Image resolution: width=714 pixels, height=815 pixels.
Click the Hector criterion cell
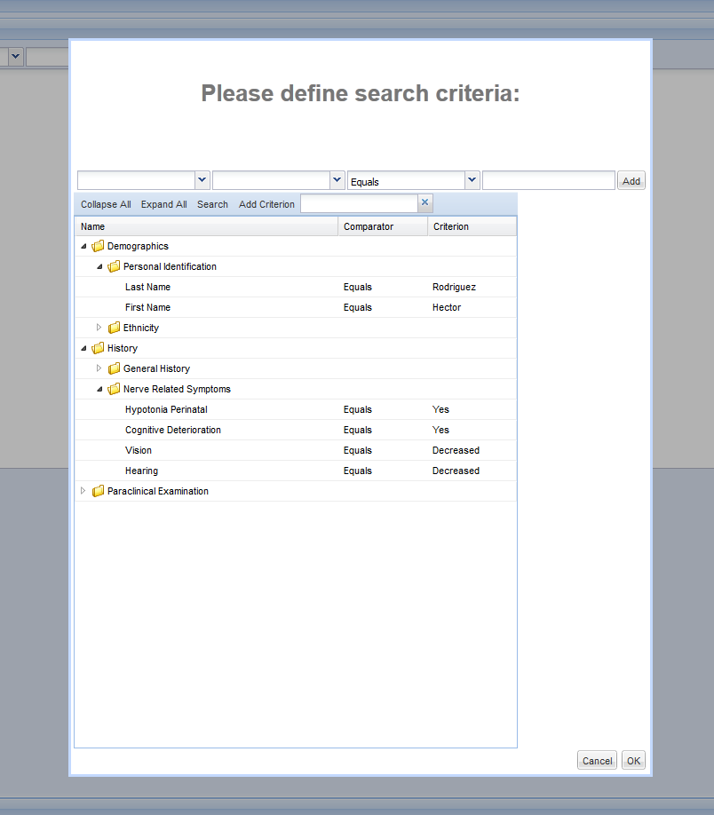(x=446, y=307)
